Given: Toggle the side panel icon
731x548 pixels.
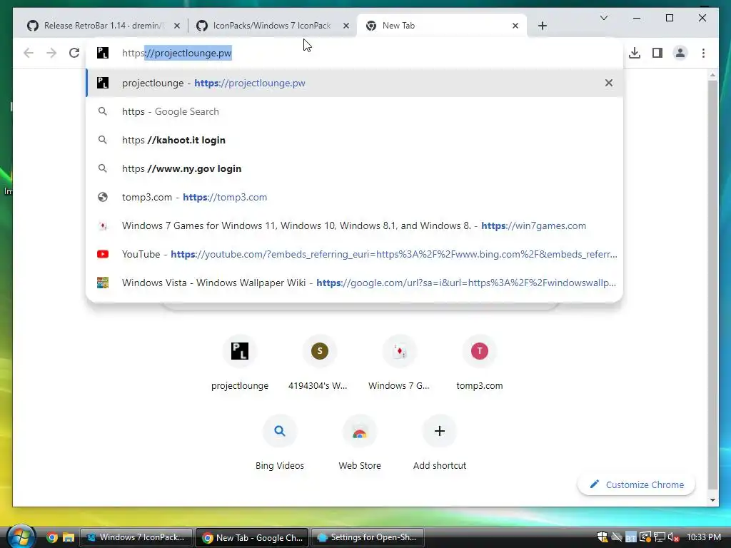Looking at the screenshot, I should 657,53.
